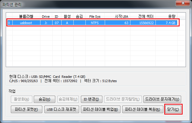The image size is (192, 123).
Task: Click 드라이브 문자할당(L) button
Action: click(123, 99)
